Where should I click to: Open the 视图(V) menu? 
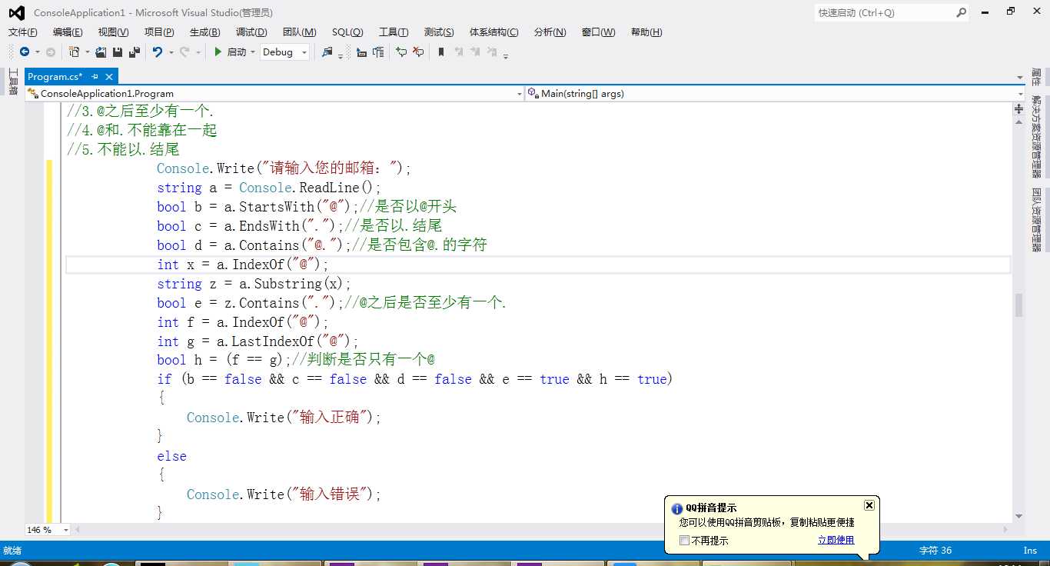tap(113, 32)
